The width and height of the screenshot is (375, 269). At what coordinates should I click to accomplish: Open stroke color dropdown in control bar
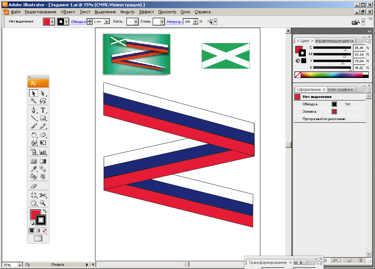click(x=67, y=22)
